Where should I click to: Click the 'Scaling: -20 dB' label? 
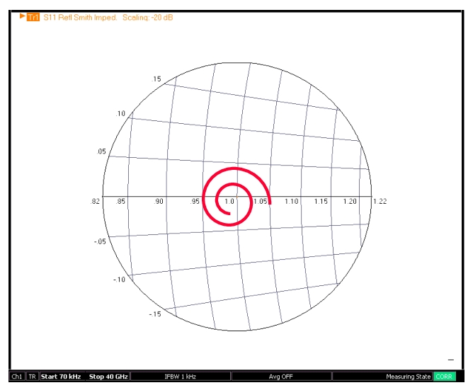pos(147,18)
